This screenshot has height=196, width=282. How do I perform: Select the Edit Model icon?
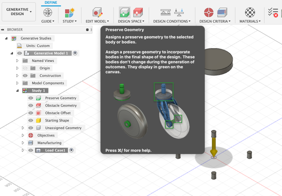pyautogui.click(x=97, y=12)
